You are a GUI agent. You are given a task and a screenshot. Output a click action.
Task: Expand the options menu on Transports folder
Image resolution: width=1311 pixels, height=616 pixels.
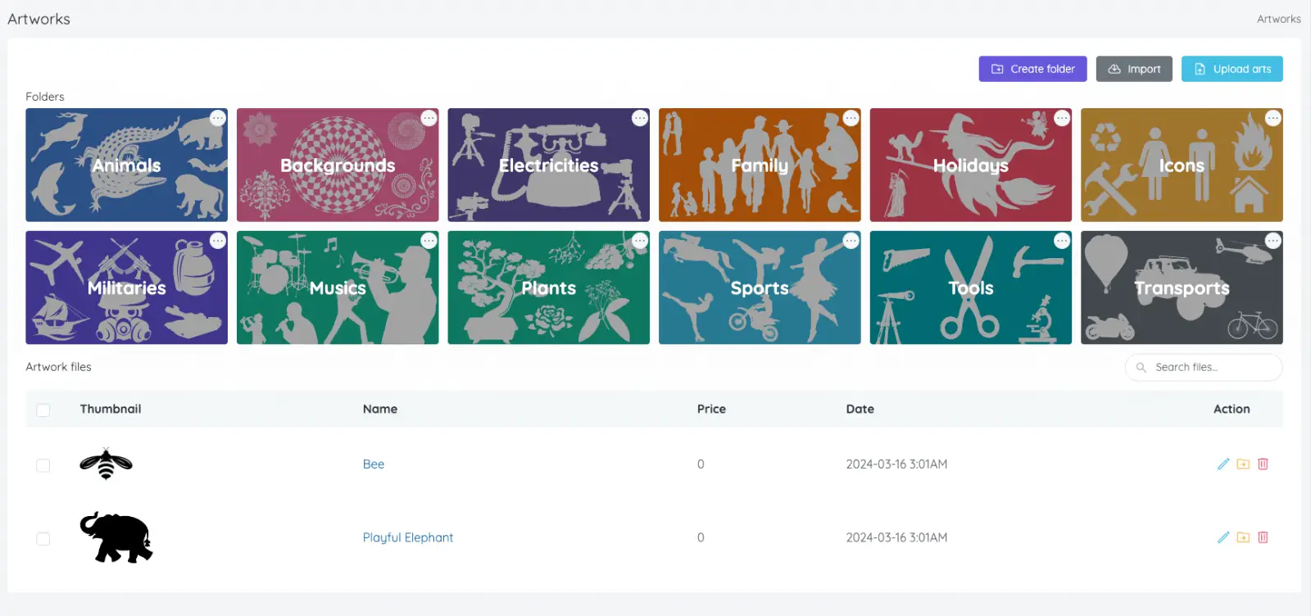click(x=1272, y=241)
